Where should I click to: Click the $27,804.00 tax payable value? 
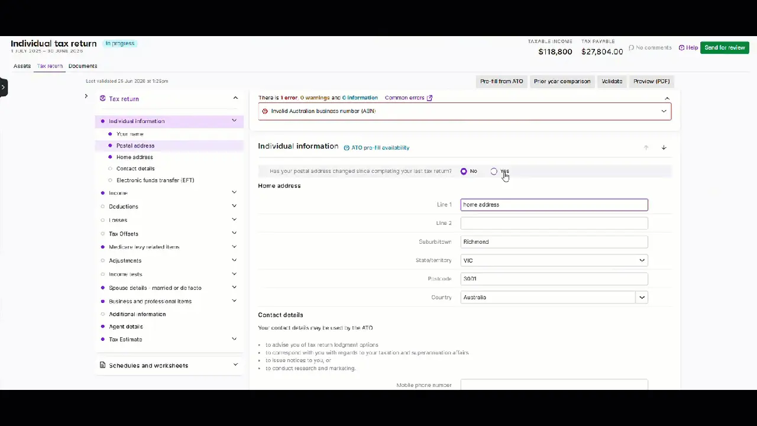click(x=602, y=52)
